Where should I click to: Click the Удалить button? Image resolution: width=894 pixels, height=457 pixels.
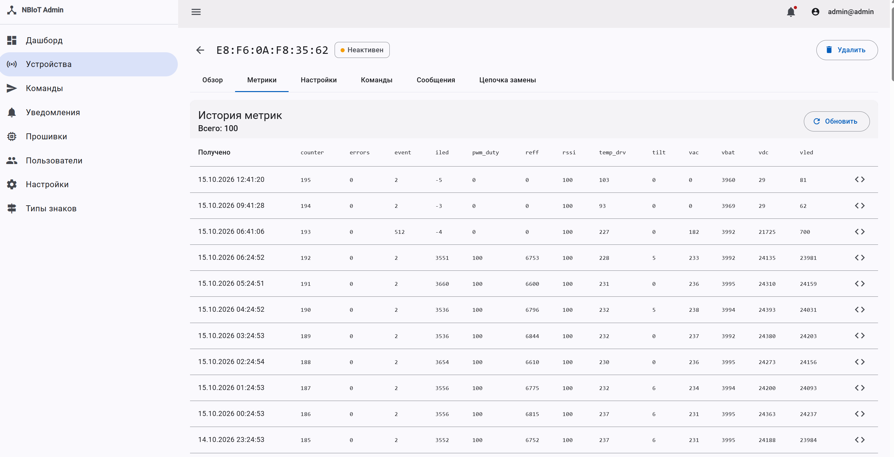click(x=847, y=50)
